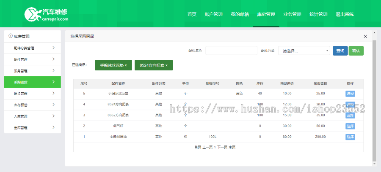Click 下一页 next page link
381x172 pixels.
coord(222,147)
